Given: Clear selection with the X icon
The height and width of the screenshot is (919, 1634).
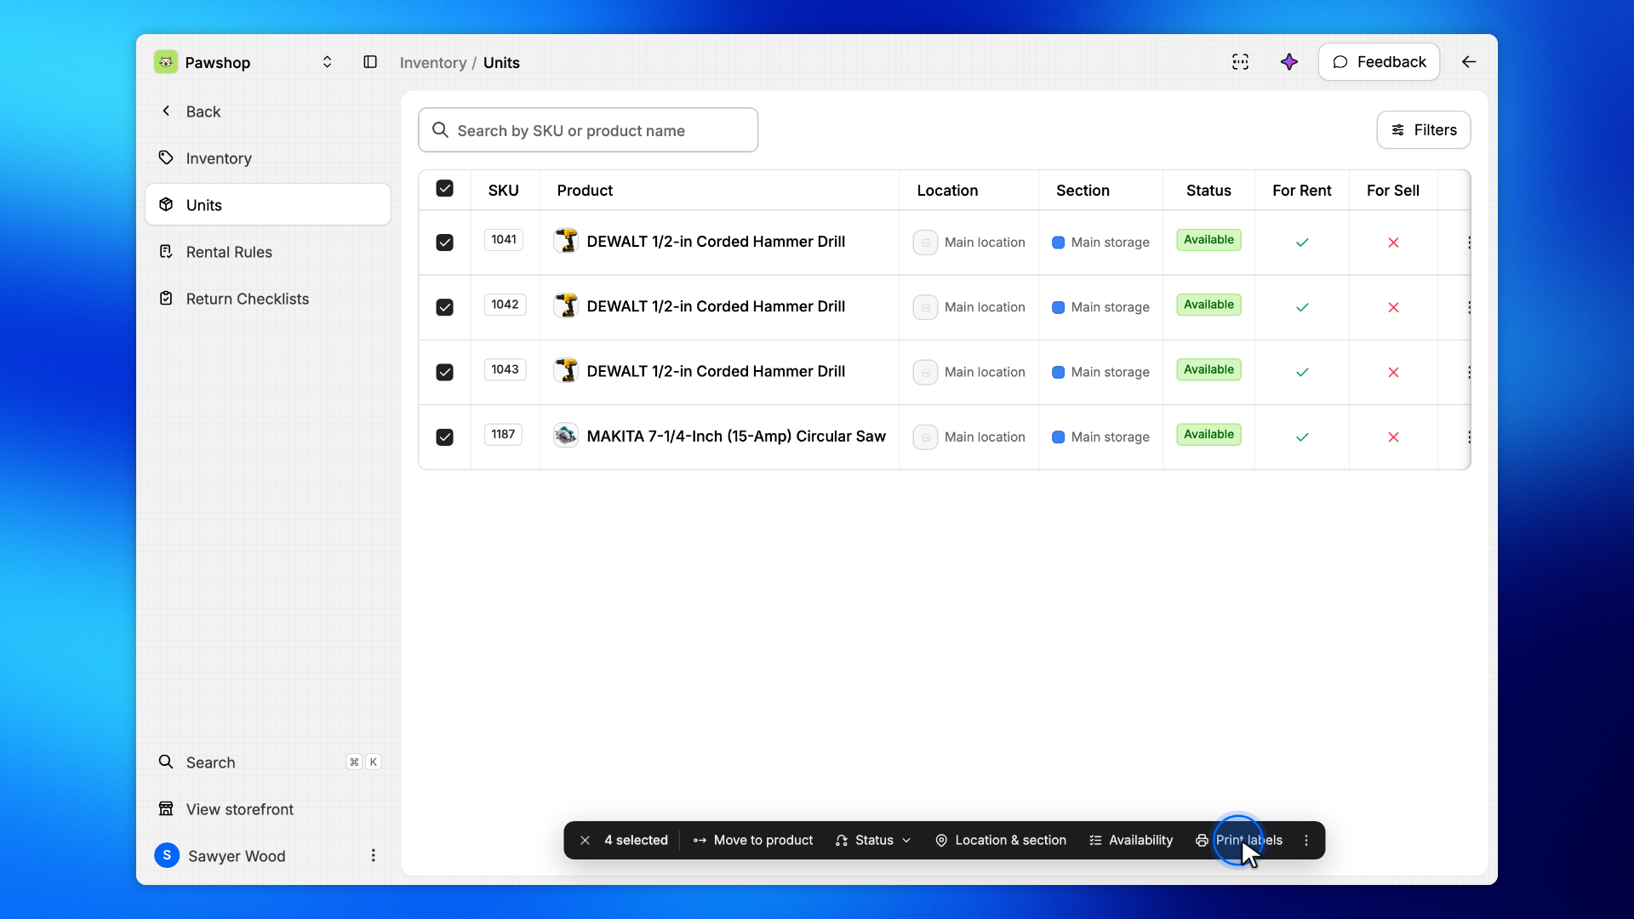Looking at the screenshot, I should pos(586,840).
